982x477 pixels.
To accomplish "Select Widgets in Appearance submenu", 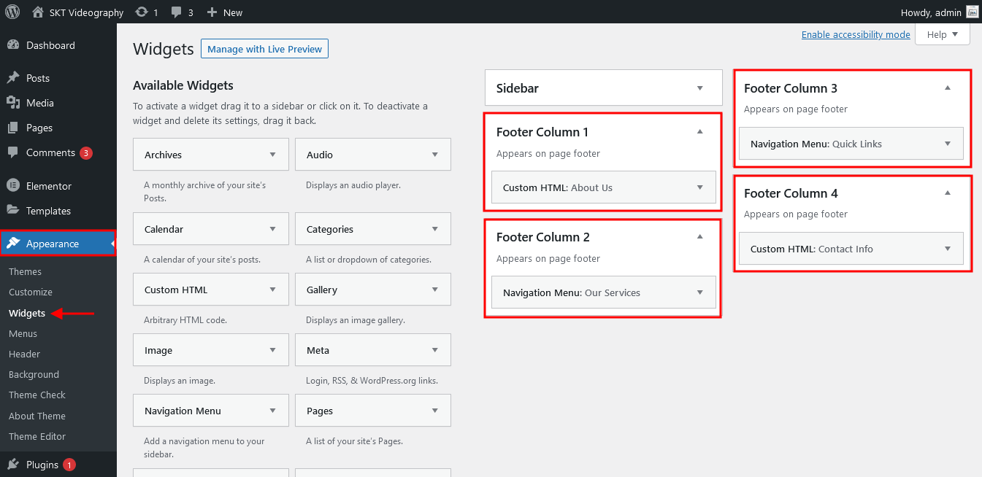I will pyautogui.click(x=27, y=313).
